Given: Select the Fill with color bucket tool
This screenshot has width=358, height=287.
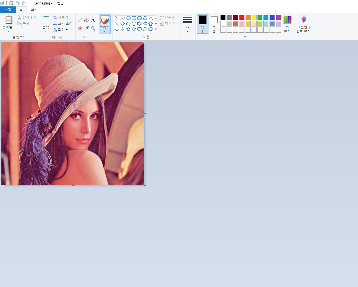Looking at the screenshot, I should (x=87, y=20).
